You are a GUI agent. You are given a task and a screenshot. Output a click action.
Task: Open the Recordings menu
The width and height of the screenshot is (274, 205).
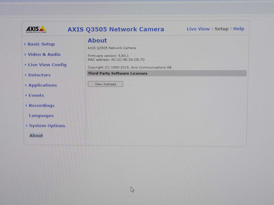coord(41,106)
